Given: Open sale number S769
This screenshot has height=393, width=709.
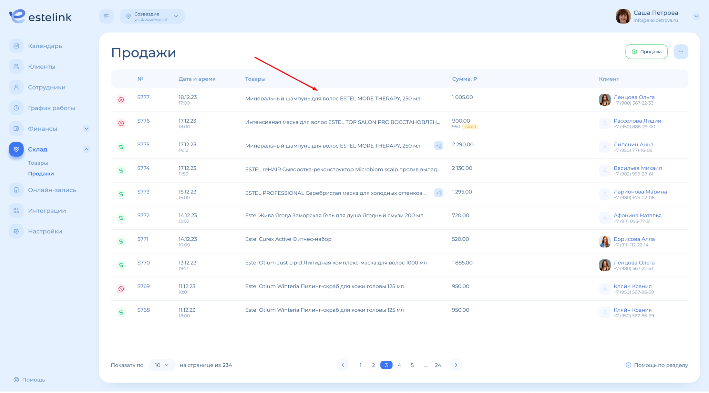Looking at the screenshot, I should click(x=143, y=286).
